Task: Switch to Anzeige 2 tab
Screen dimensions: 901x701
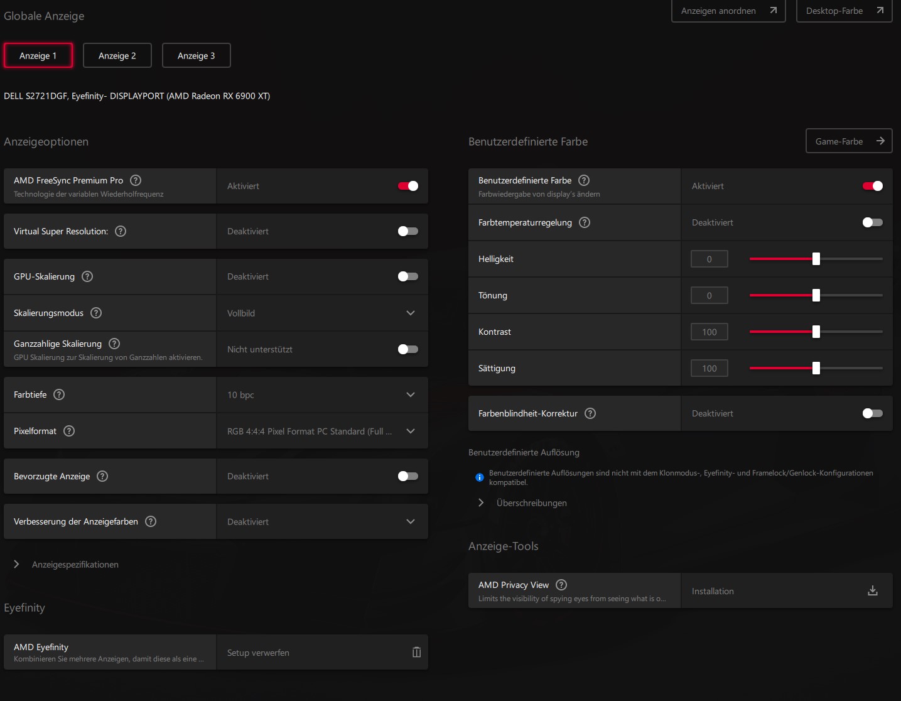Action: 117,55
